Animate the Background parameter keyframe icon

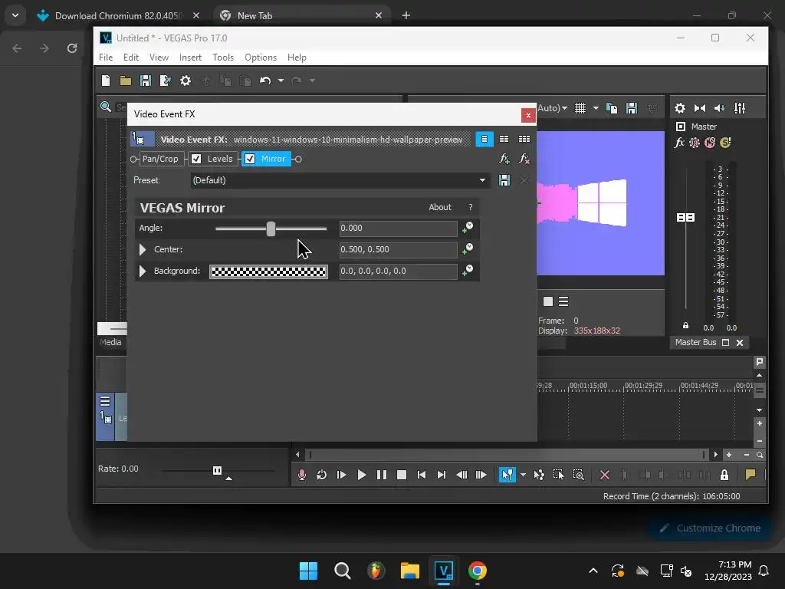[x=468, y=271]
